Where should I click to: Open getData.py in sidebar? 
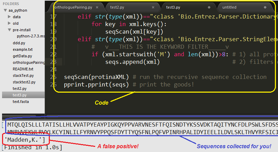pyautogui.click(x=22, y=56)
